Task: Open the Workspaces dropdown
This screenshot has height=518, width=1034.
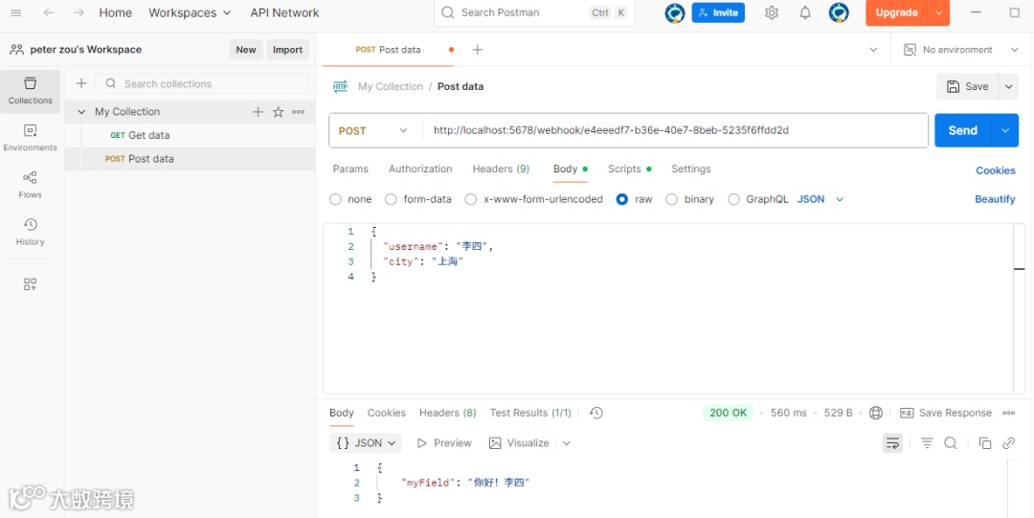Action: 190,12
